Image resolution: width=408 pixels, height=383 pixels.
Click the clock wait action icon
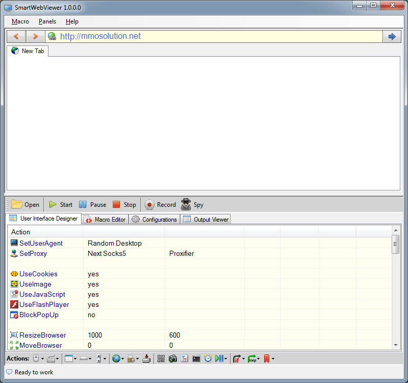[208, 358]
